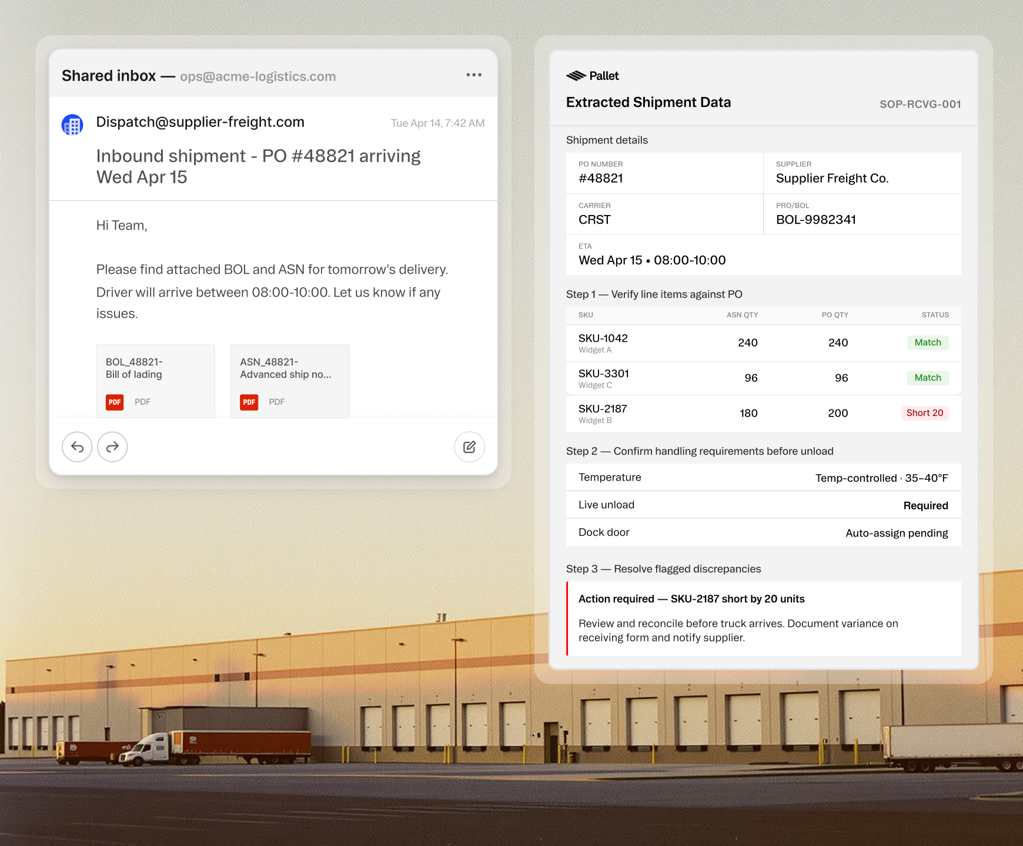Screen dimensions: 1023x846
Task: Click the supplier value Supplier Freight Co.
Action: [833, 178]
